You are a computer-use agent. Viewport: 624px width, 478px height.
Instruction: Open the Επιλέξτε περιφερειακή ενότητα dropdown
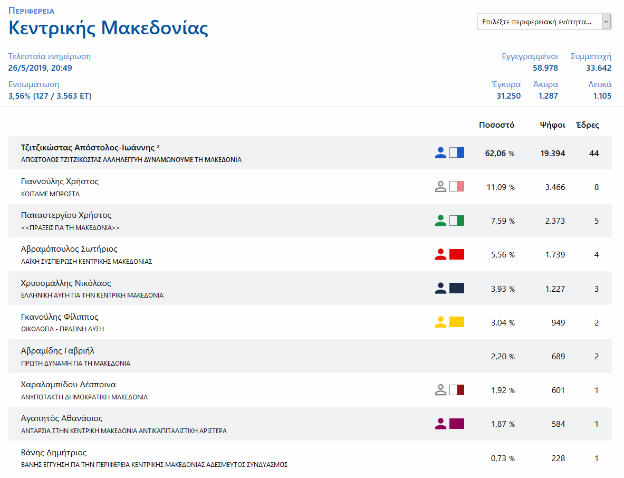point(544,22)
